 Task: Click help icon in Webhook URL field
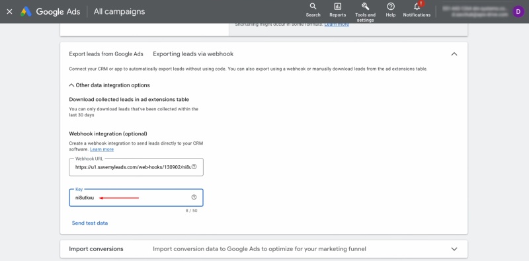[194, 167]
